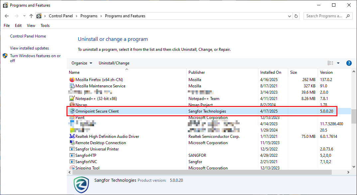Image resolution: width=357 pixels, height=195 pixels.
Task: Open the view options dropdown arrow
Action: pyautogui.click(x=338, y=63)
